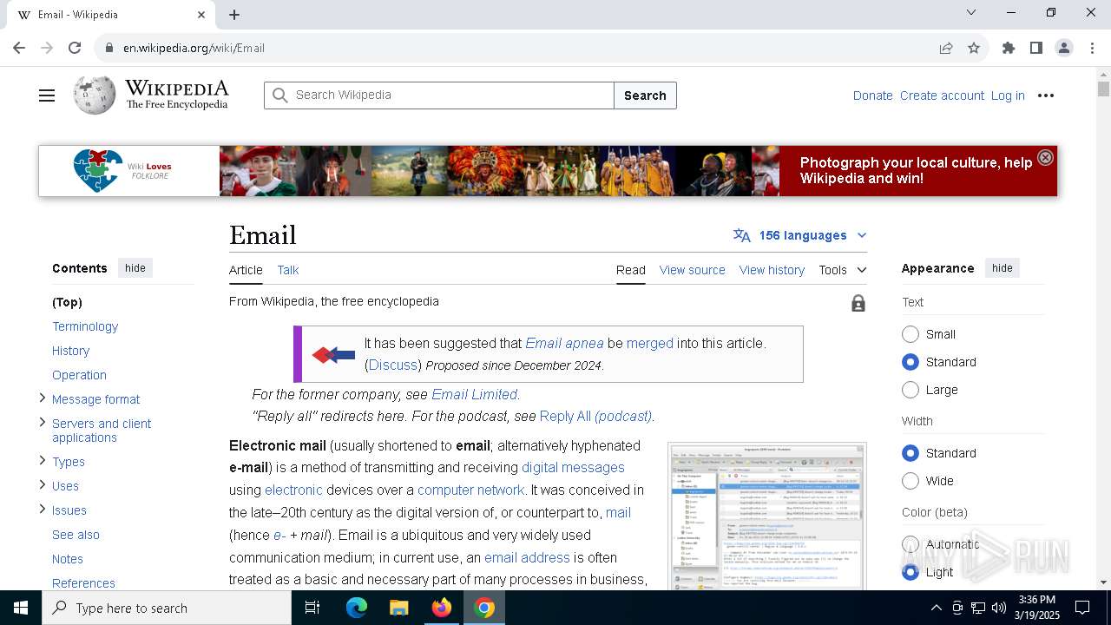Select Standard width option

910,453
